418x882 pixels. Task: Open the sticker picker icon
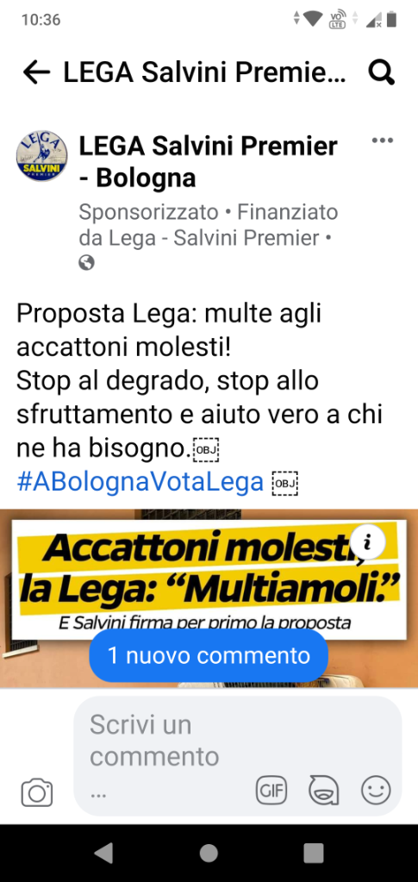click(x=324, y=791)
